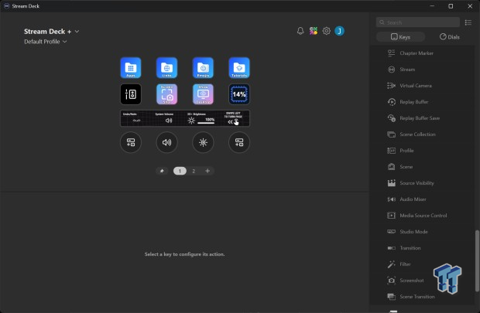The image size is (480, 313).
Task: Click the Scene Collection action icon
Action: pyautogui.click(x=391, y=134)
